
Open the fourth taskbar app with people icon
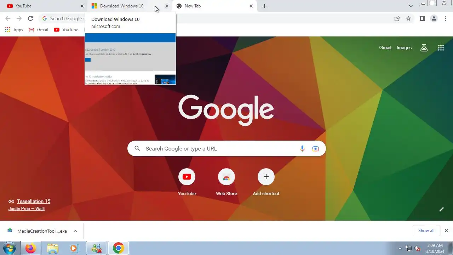(x=97, y=248)
